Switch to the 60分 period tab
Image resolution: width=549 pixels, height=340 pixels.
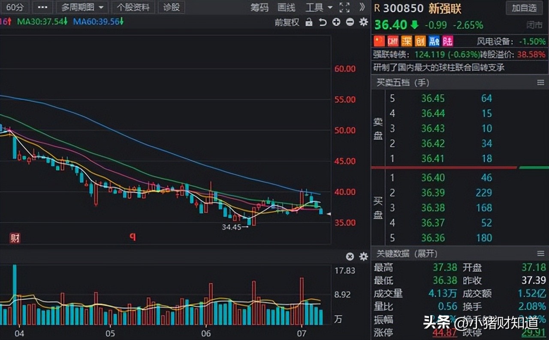[15, 7]
